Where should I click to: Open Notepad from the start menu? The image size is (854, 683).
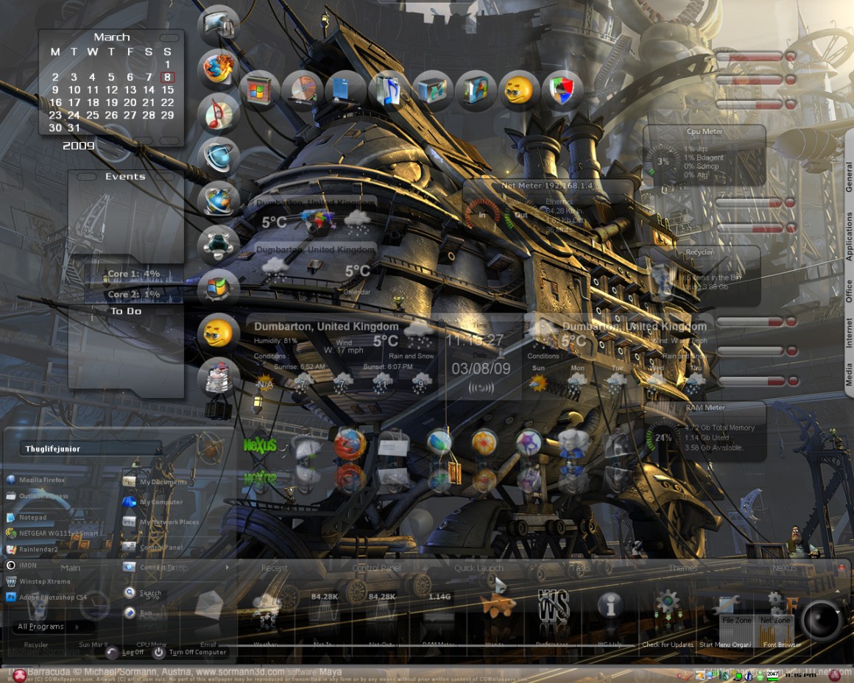pyautogui.click(x=27, y=517)
